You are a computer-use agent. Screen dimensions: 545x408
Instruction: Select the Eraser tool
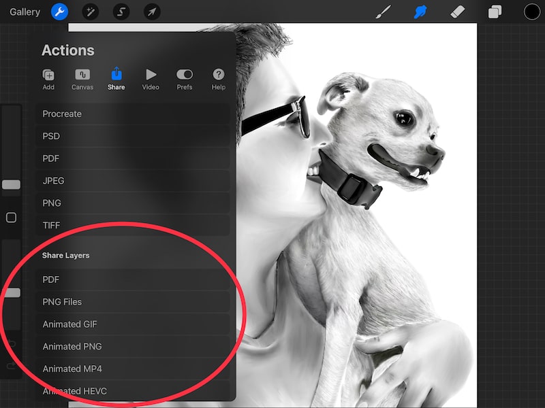pyautogui.click(x=458, y=11)
